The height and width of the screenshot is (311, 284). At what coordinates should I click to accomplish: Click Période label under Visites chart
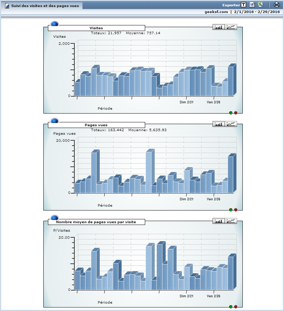click(x=105, y=108)
